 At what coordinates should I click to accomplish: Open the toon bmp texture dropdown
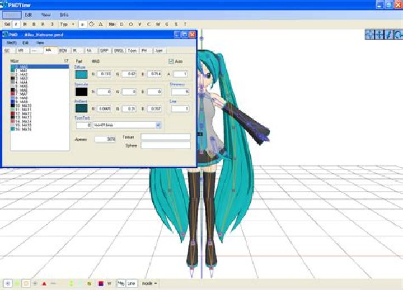click(158, 125)
